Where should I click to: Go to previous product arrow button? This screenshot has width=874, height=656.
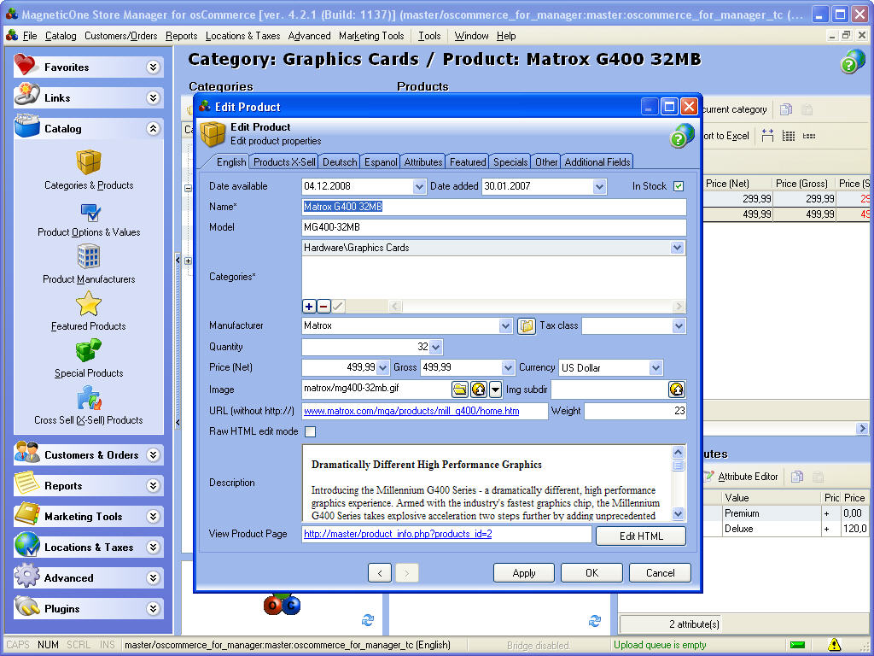click(x=380, y=573)
